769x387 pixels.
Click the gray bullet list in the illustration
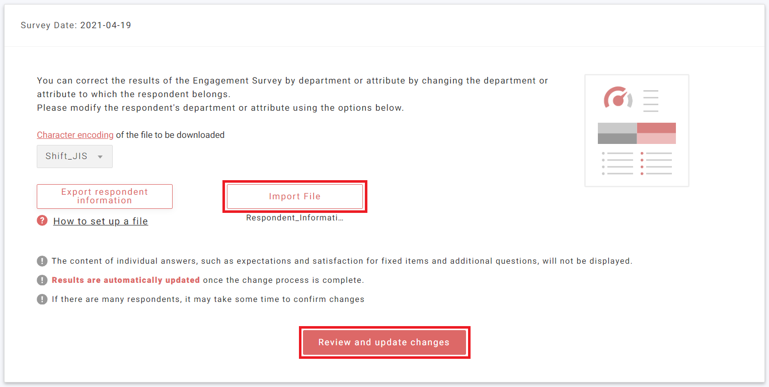click(x=618, y=164)
